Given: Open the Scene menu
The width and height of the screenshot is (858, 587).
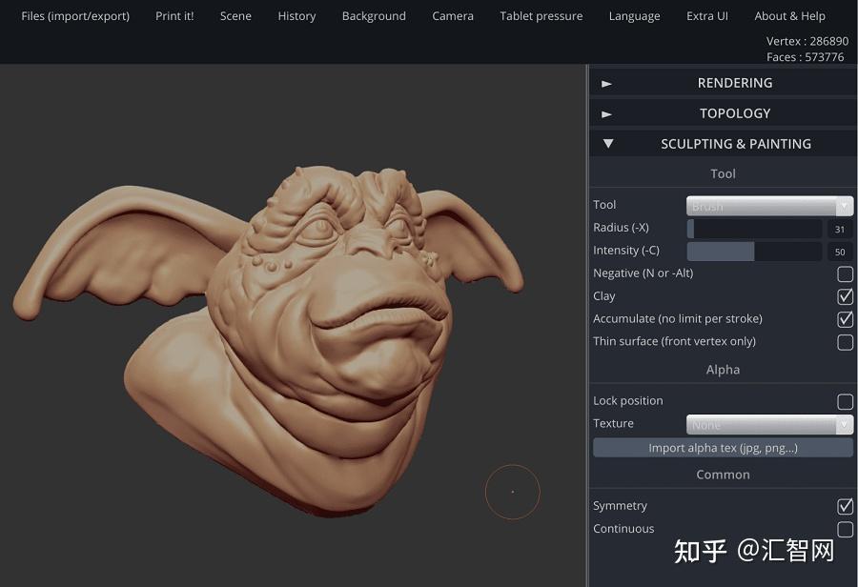Looking at the screenshot, I should pos(235,16).
